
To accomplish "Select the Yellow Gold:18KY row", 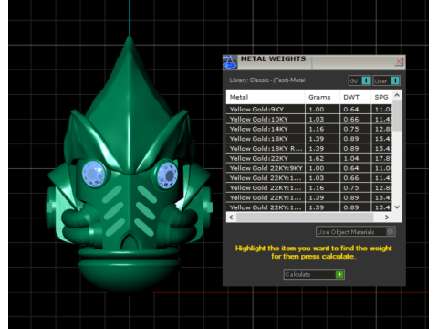I will tap(309, 139).
